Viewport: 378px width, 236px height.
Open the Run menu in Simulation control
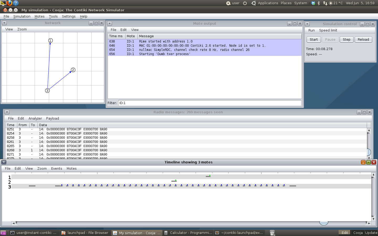(x=311, y=30)
